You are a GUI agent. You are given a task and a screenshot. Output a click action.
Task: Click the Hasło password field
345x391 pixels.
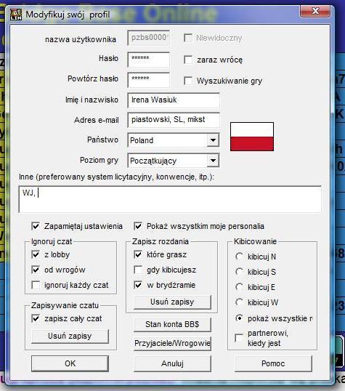click(x=149, y=60)
